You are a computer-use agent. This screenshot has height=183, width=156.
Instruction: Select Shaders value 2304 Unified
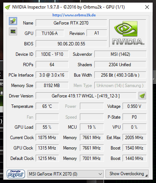point(120,65)
